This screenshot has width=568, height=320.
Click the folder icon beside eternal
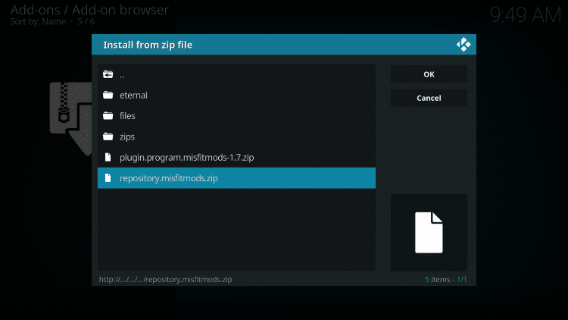click(x=108, y=96)
